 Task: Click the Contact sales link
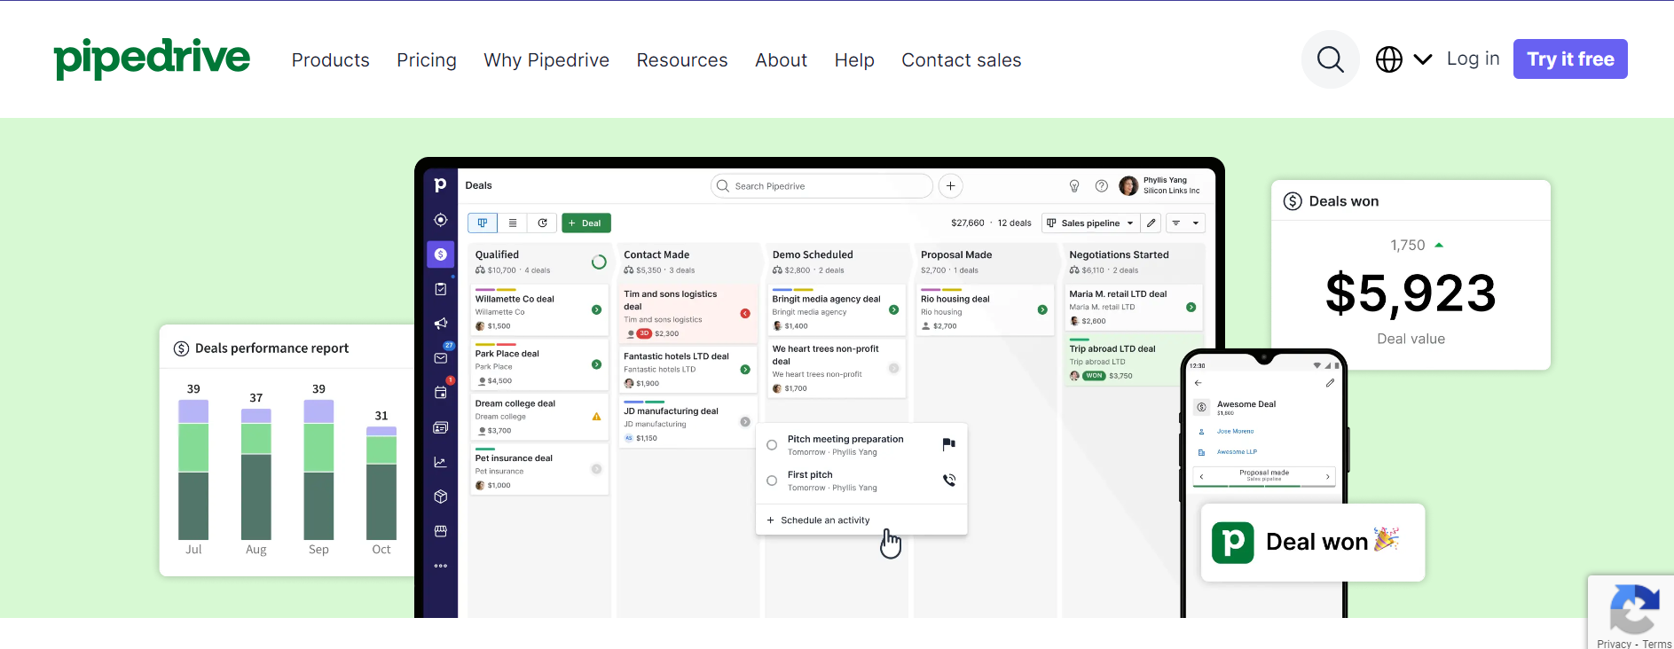(x=962, y=60)
